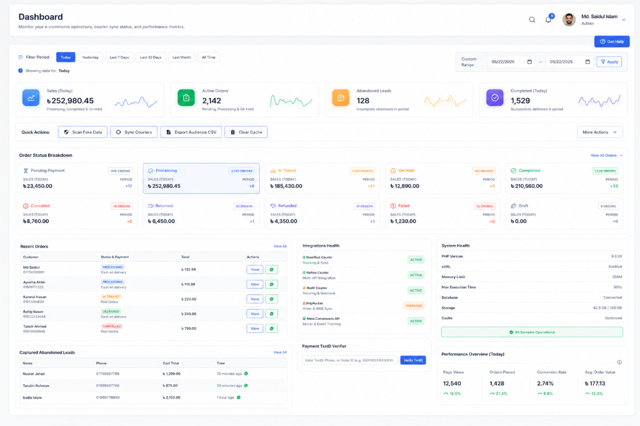Click the orange Abandoned Leads box icon

click(x=341, y=97)
